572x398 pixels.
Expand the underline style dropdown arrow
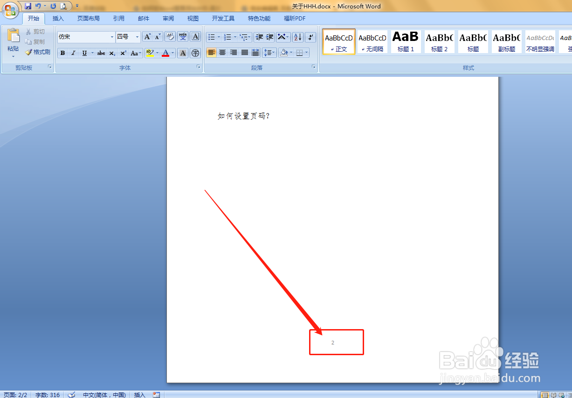92,53
